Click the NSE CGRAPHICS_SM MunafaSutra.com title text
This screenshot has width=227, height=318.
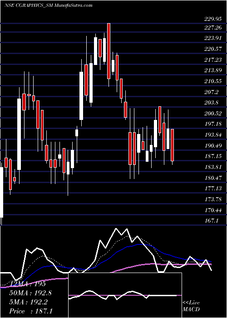tap(48, 5)
